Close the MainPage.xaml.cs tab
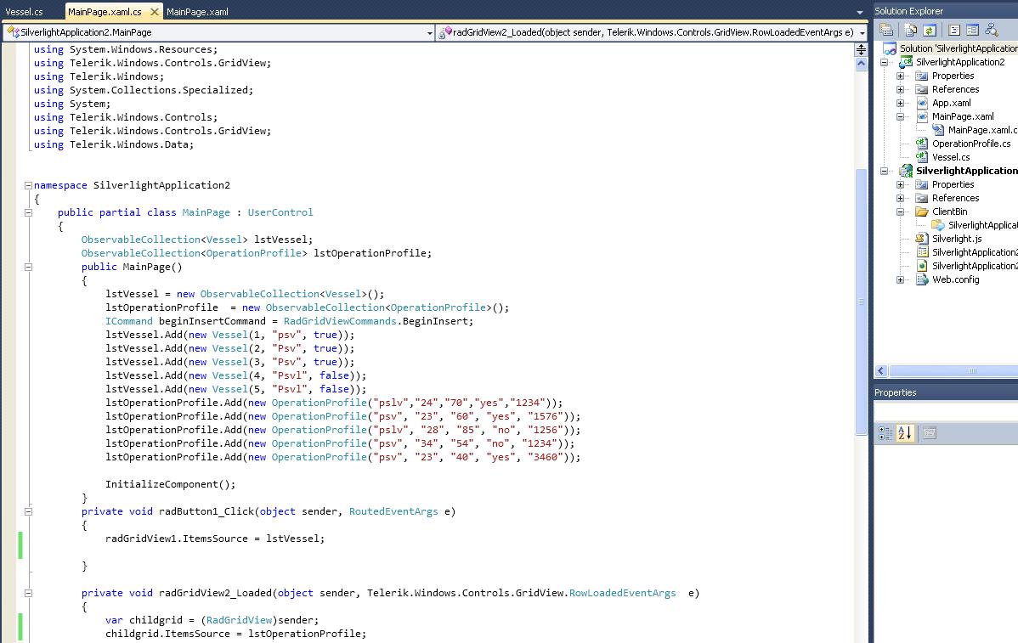The image size is (1018, 643). [154, 12]
